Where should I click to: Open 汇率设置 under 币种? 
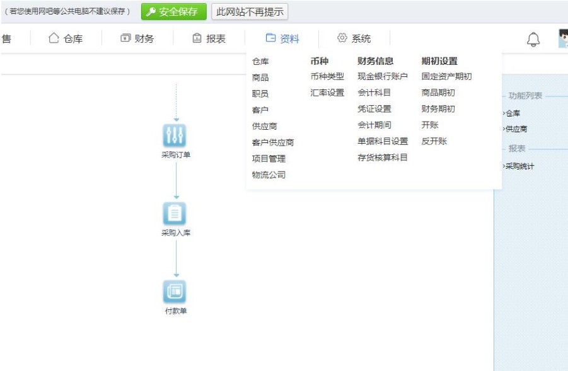pos(327,93)
